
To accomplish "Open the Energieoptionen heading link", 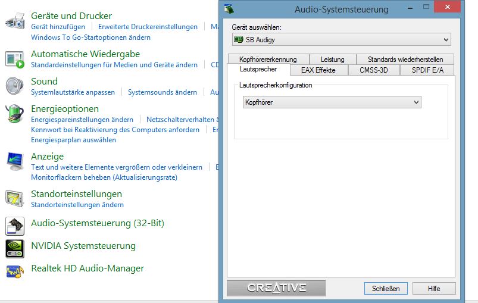I will coord(65,109).
